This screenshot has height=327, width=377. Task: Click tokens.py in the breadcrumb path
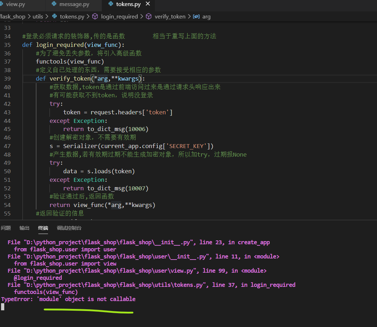coord(72,17)
